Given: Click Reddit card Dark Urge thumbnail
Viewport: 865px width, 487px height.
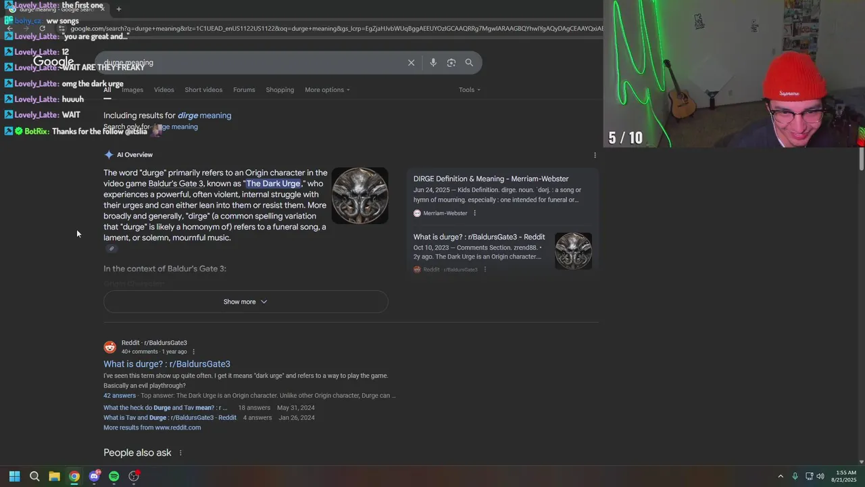Looking at the screenshot, I should tap(573, 251).
